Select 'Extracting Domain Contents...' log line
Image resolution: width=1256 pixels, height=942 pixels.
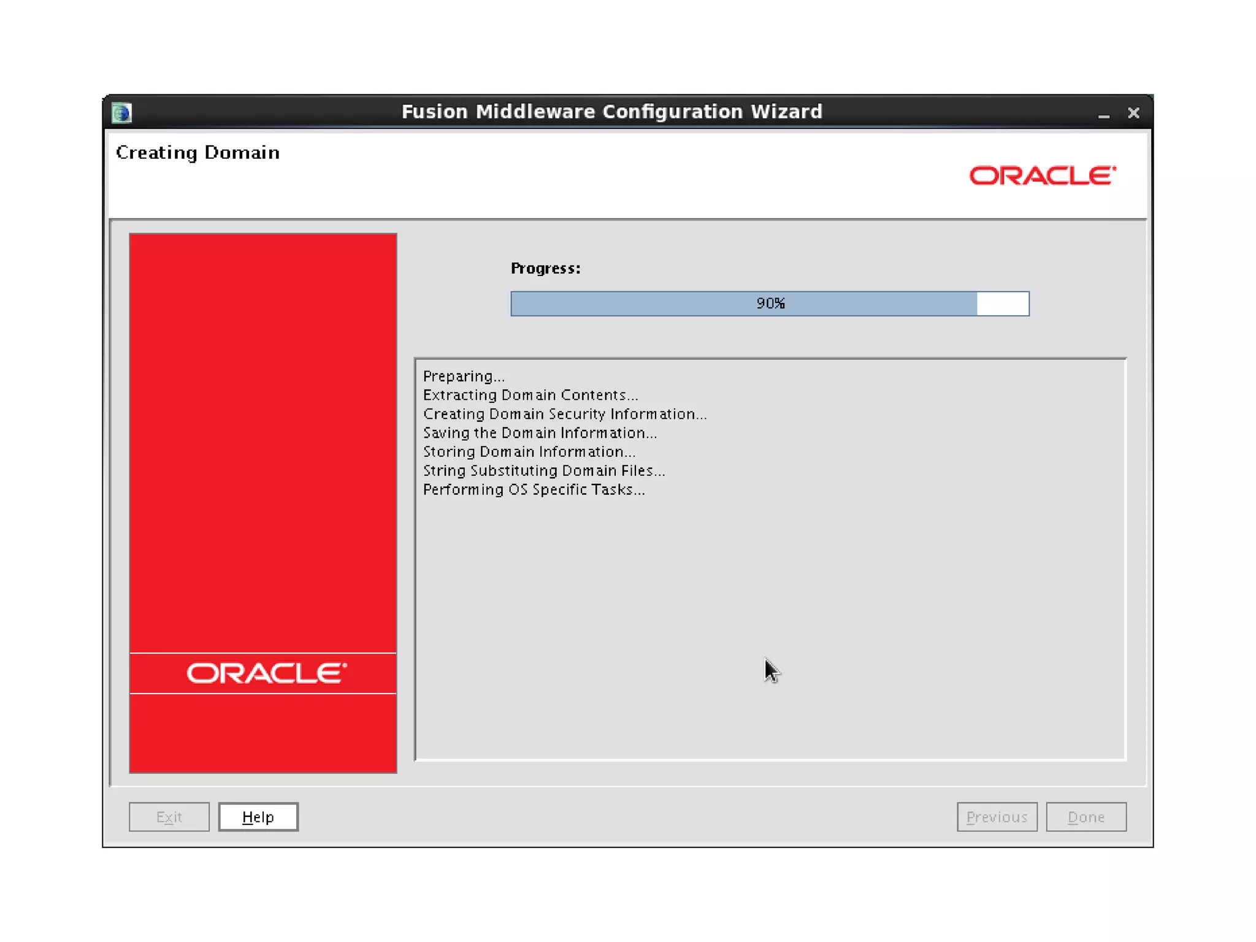530,395
